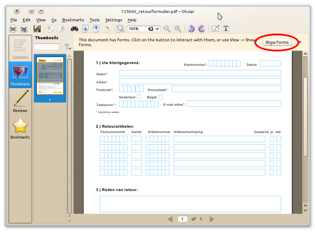The height and width of the screenshot is (232, 315).
Task: Check the first row 'ja' Geopend box
Action: (272, 139)
